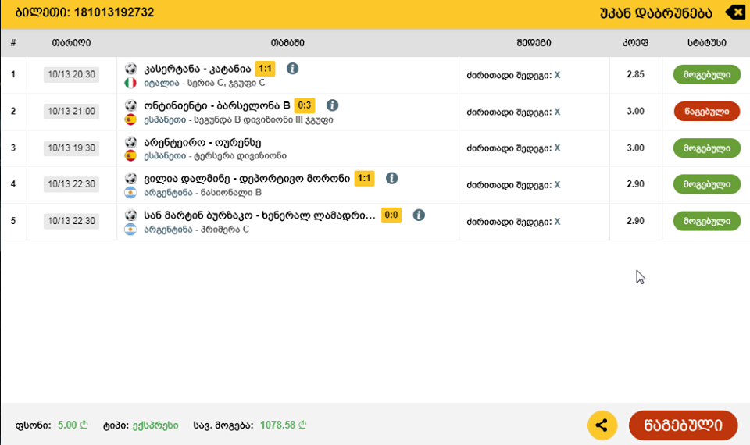Click Spain flag in სეგუნდა B league line

130,119
